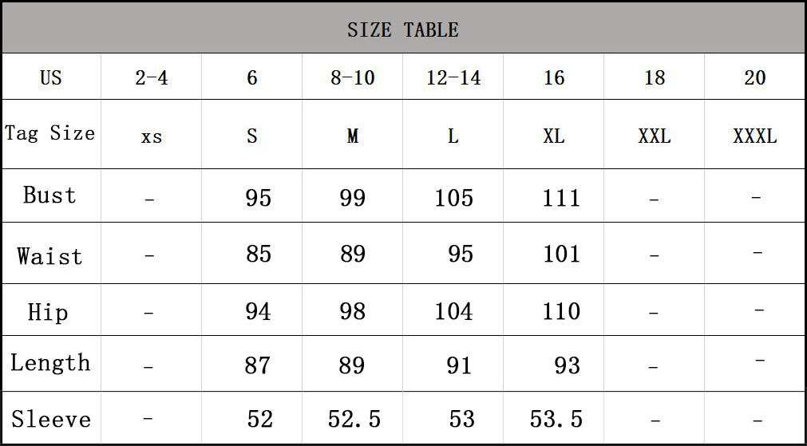Click the XXL tag size cell
Image resolution: width=807 pixels, height=446 pixels.
point(655,136)
